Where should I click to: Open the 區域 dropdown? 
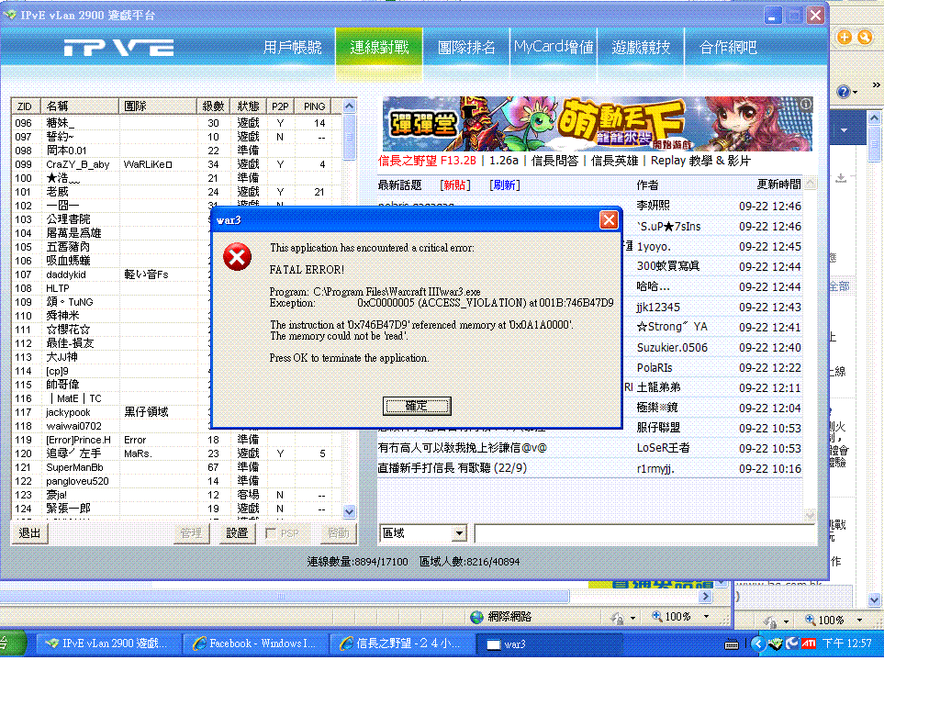(x=459, y=533)
